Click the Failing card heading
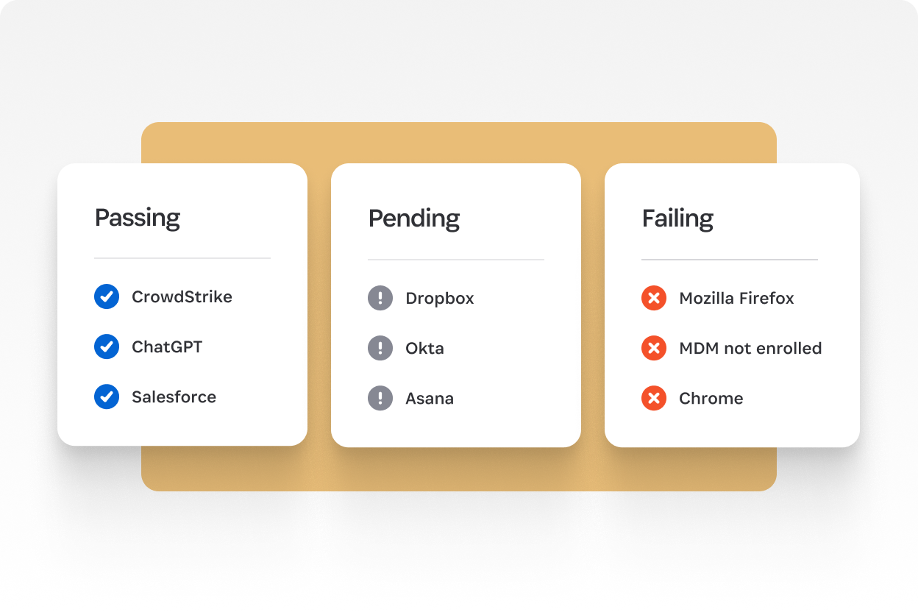This screenshot has height=612, width=918. pos(677,218)
